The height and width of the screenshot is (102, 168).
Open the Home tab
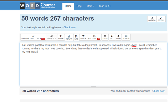click(x=68, y=6)
